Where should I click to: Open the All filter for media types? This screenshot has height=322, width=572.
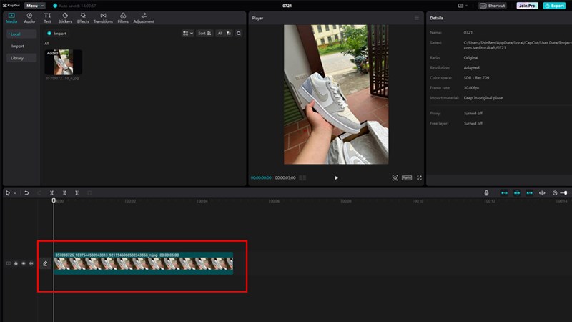pyautogui.click(x=225, y=33)
